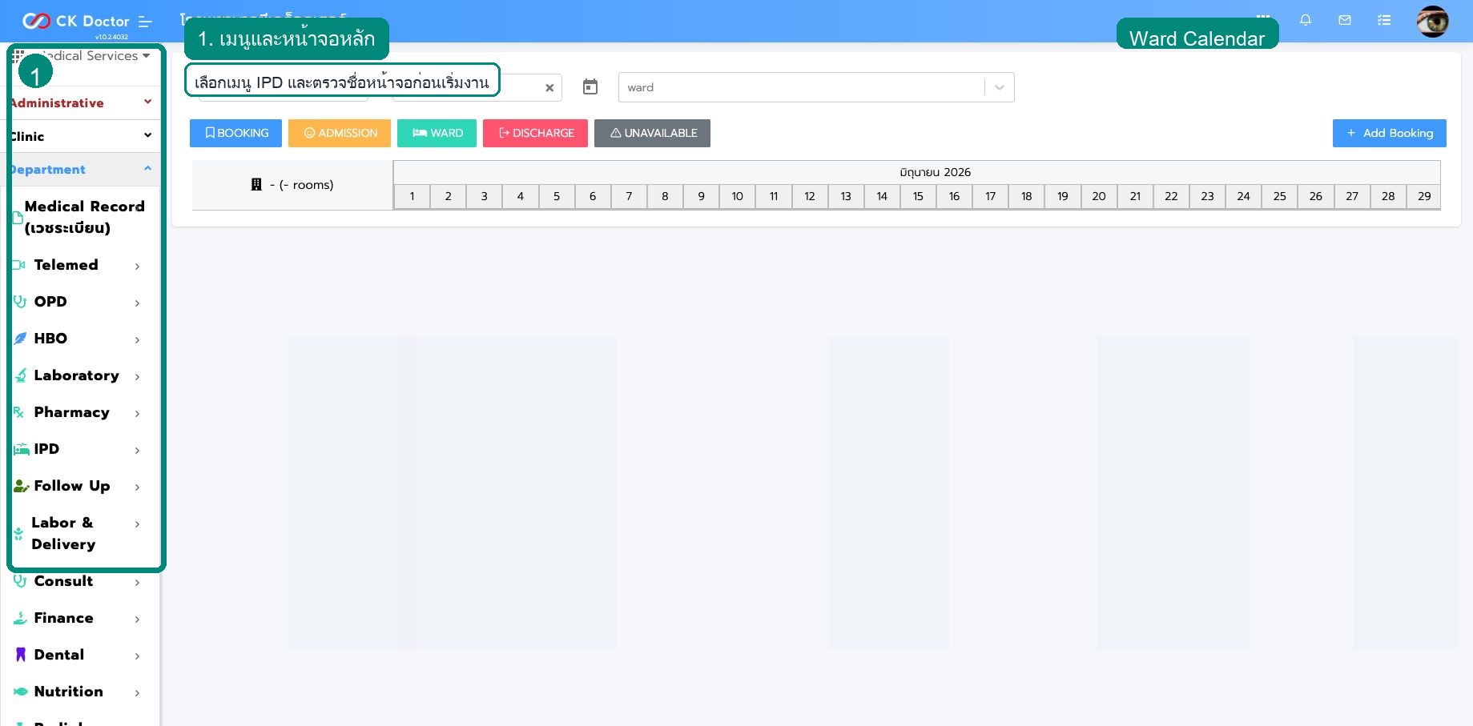
Task: Open the calendar date picker icon
Action: (x=590, y=86)
